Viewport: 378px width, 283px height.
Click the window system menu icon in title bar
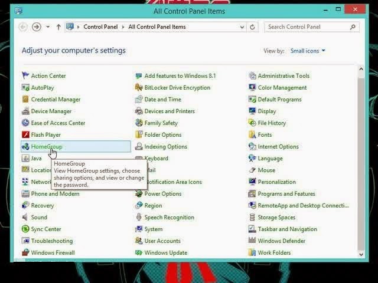18,11
